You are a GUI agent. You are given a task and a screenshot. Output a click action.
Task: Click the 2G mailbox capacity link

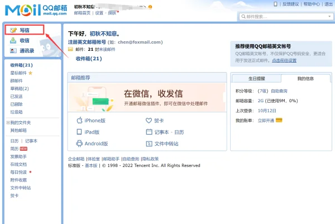tap(261, 101)
